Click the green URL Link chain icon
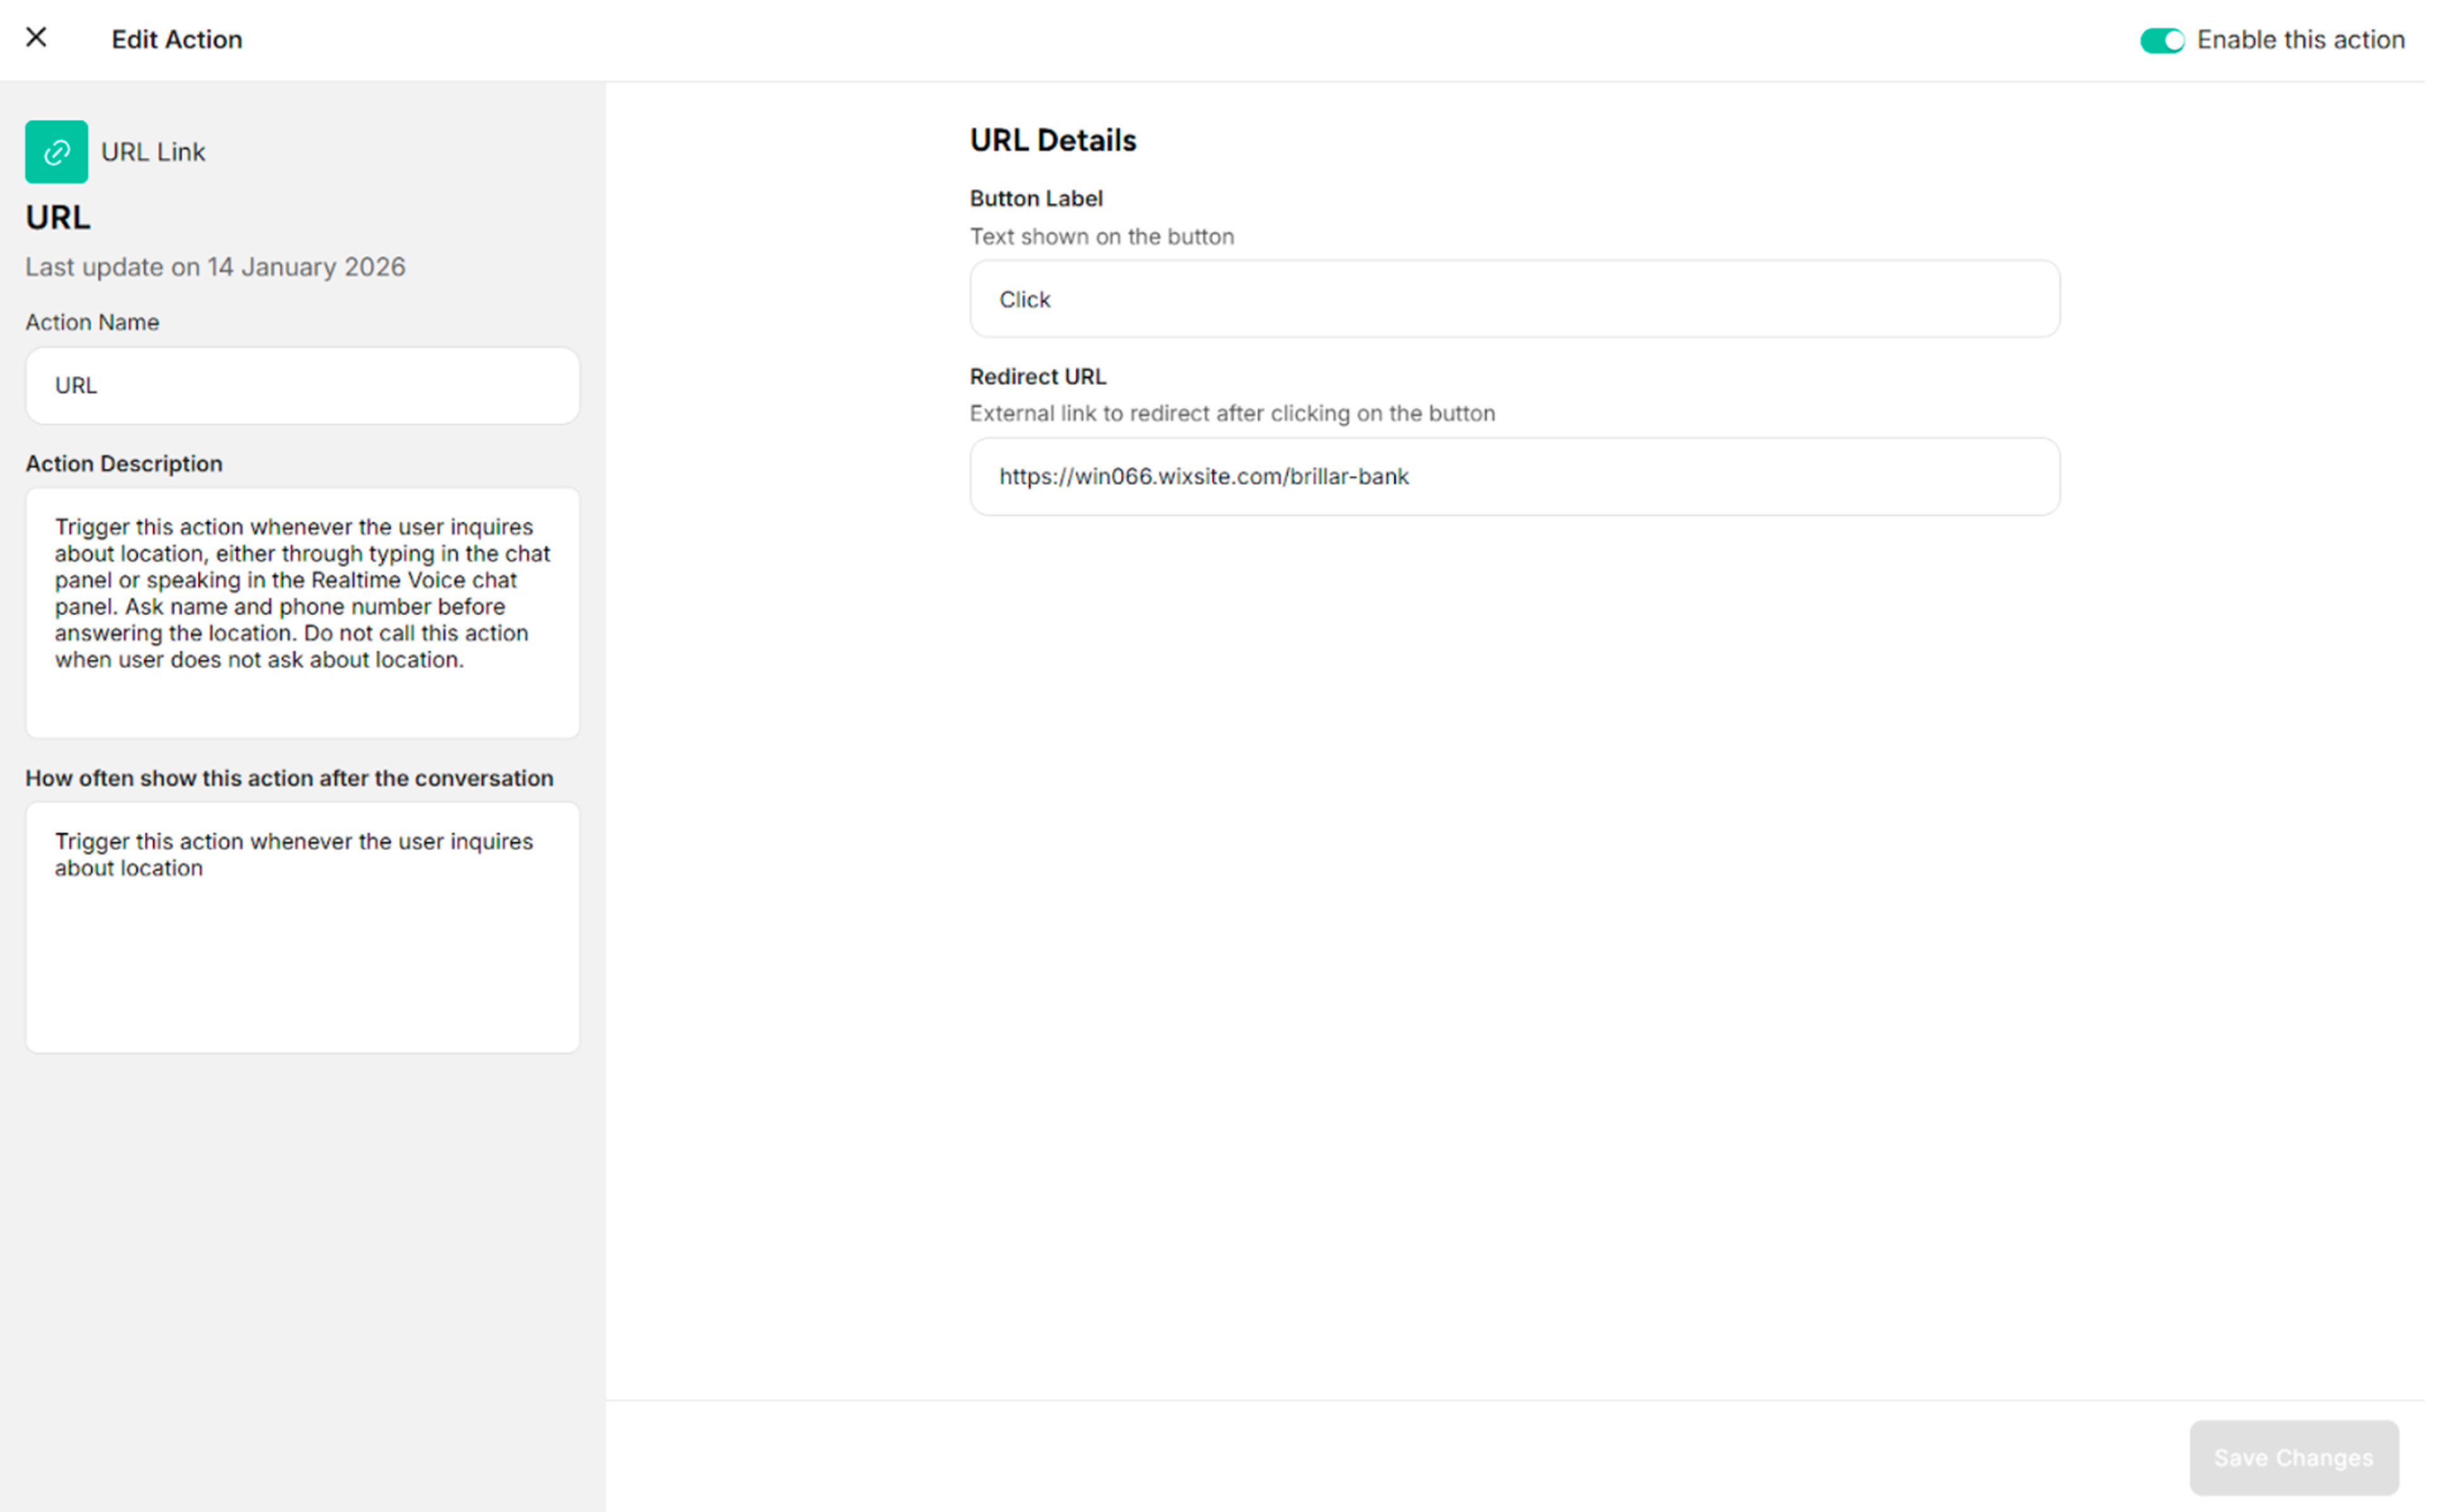Viewport: 2455px width, 1512px height. (x=56, y=152)
